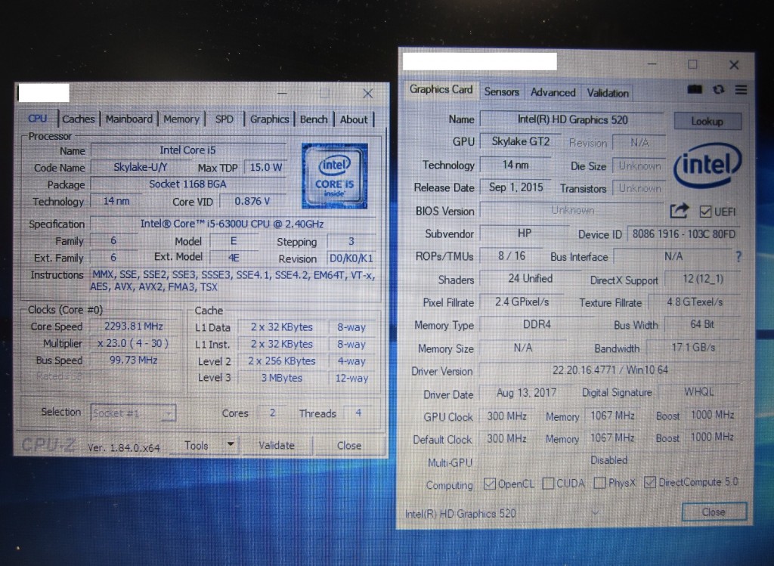Click the Driver Date value Aug 13, 2017
Screen dimensions: 774x566
(x=526, y=393)
